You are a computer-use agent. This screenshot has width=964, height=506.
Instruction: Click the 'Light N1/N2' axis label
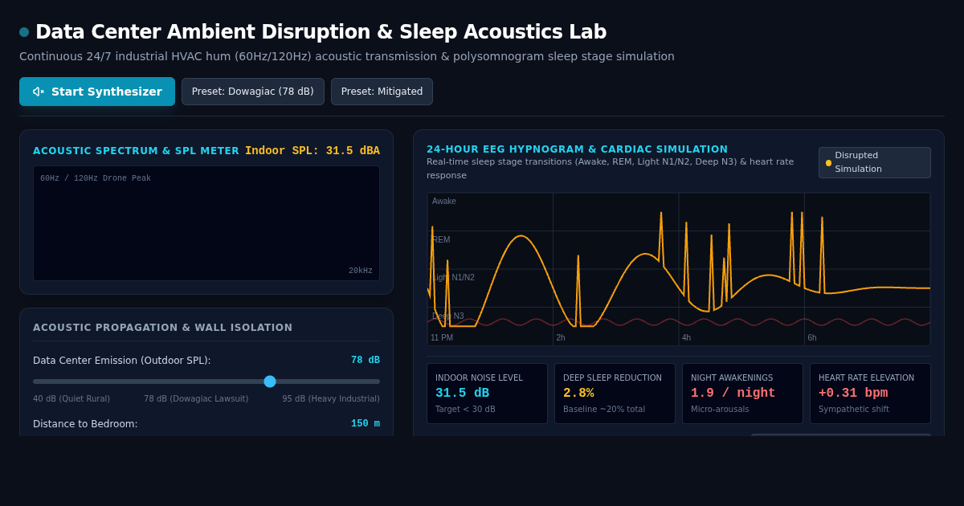[453, 277]
